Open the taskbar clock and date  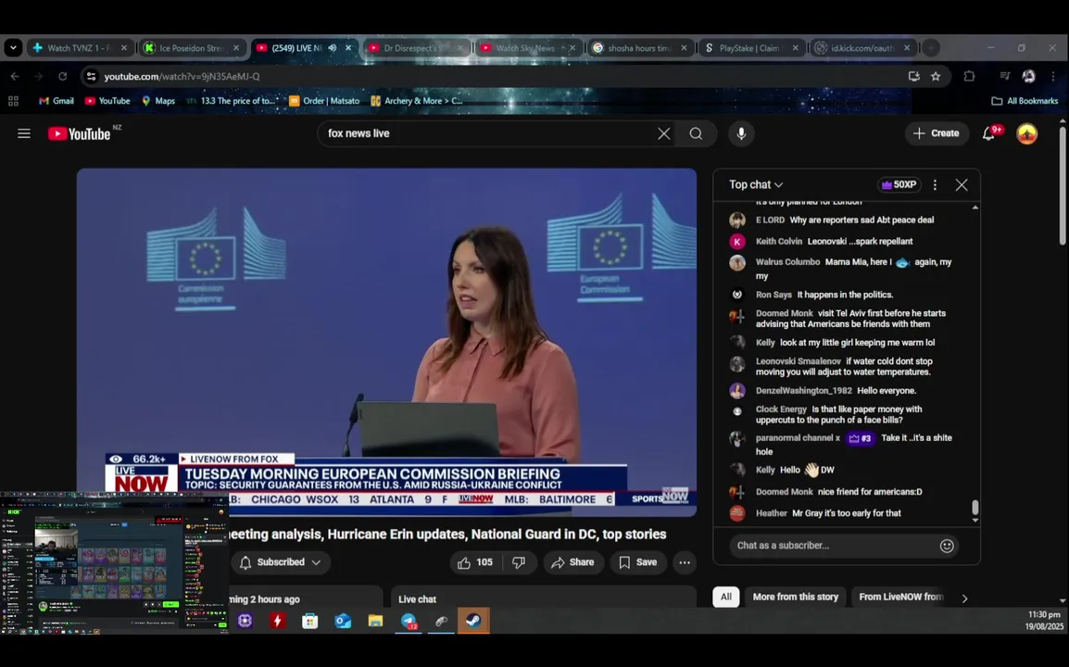[1043, 621]
